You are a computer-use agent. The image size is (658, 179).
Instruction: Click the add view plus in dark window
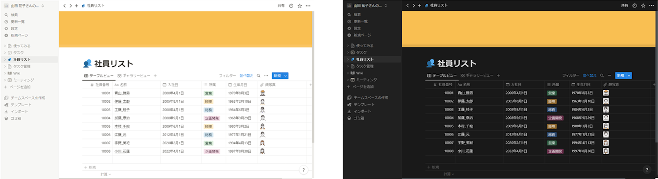point(498,75)
